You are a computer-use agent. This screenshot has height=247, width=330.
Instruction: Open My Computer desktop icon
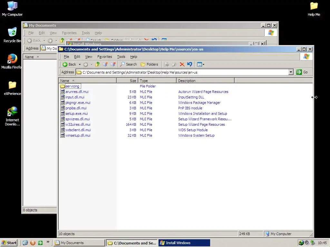point(12,9)
